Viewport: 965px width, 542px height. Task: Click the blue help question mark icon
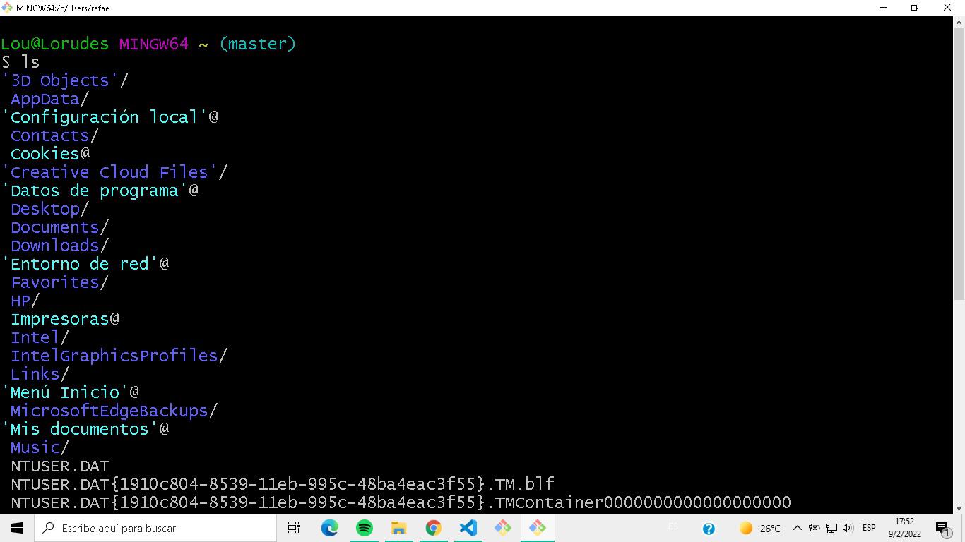coord(709,529)
